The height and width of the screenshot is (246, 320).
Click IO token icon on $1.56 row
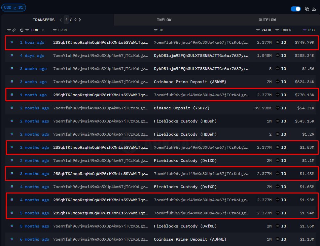277,68
